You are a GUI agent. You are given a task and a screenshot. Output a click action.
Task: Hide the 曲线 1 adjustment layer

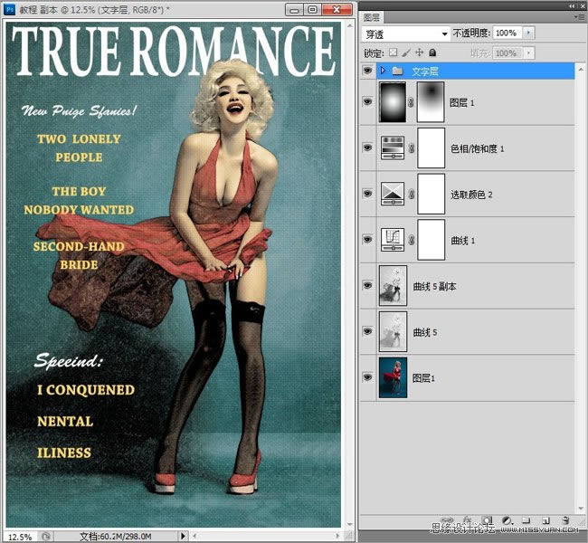(x=367, y=240)
